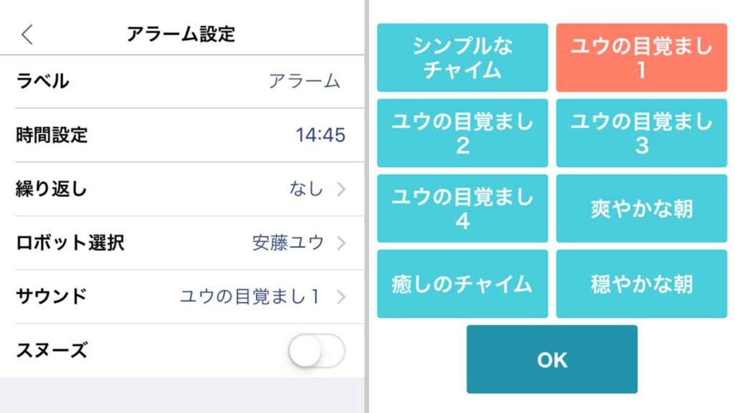Confirm selection with the OK button
735x413 pixels.
(552, 359)
